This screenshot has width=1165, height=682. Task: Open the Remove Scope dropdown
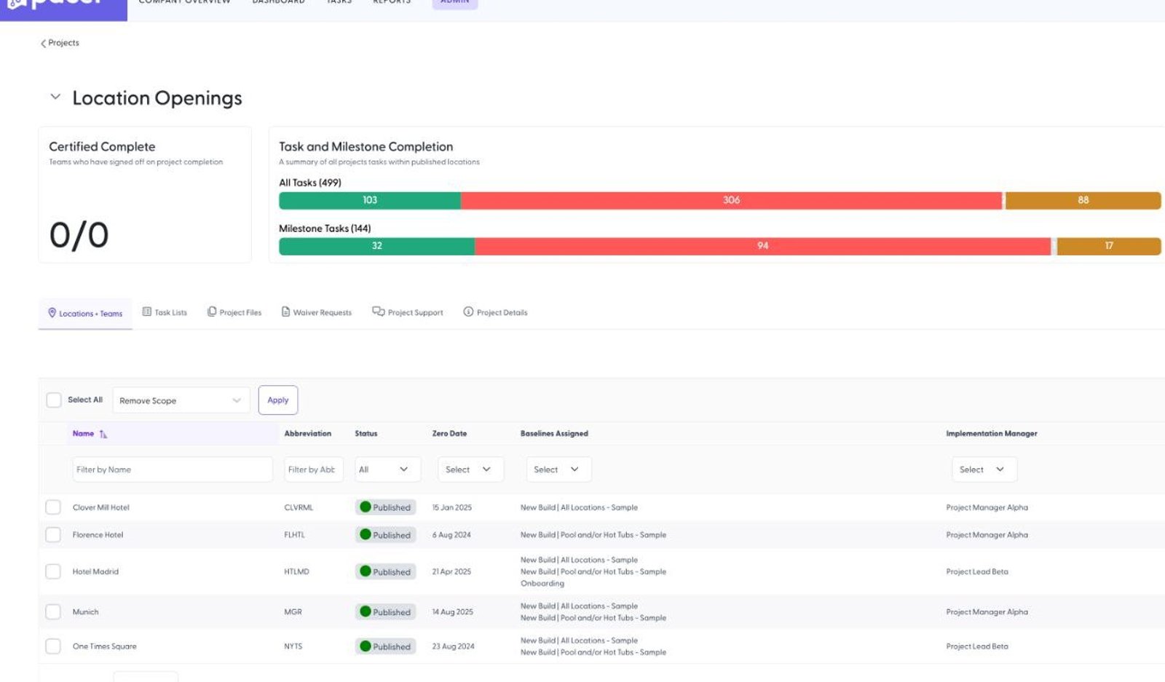pyautogui.click(x=181, y=400)
